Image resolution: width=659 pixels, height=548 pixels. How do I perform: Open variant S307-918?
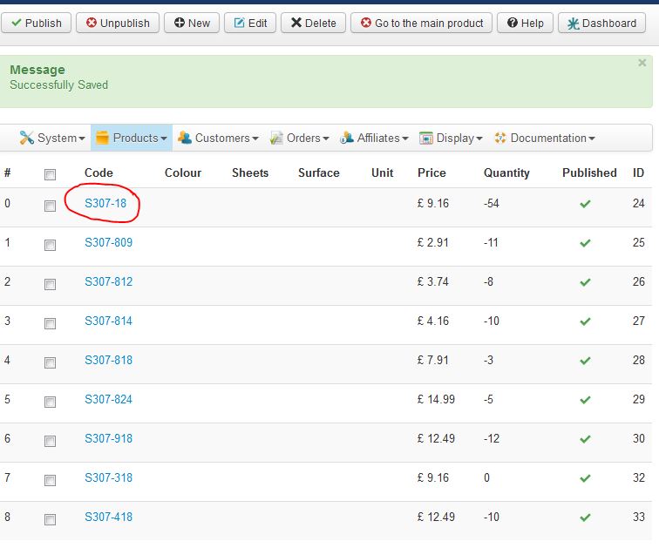tap(108, 438)
